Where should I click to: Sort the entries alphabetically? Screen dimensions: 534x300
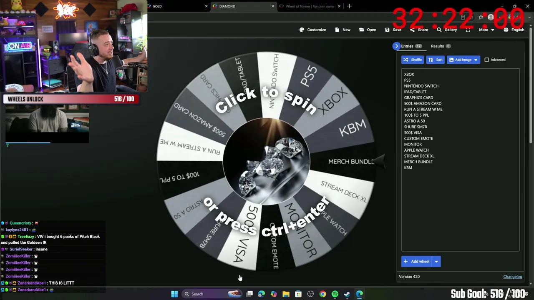[x=436, y=60]
